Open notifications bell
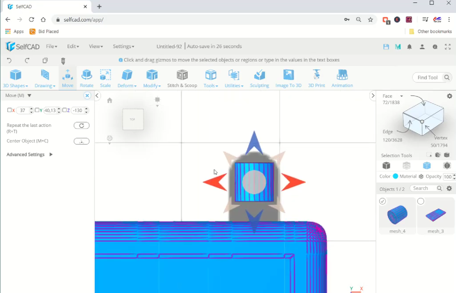The image size is (456, 293). pos(409,47)
